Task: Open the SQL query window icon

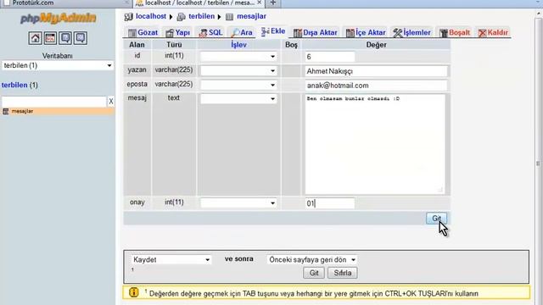Action: (50, 38)
